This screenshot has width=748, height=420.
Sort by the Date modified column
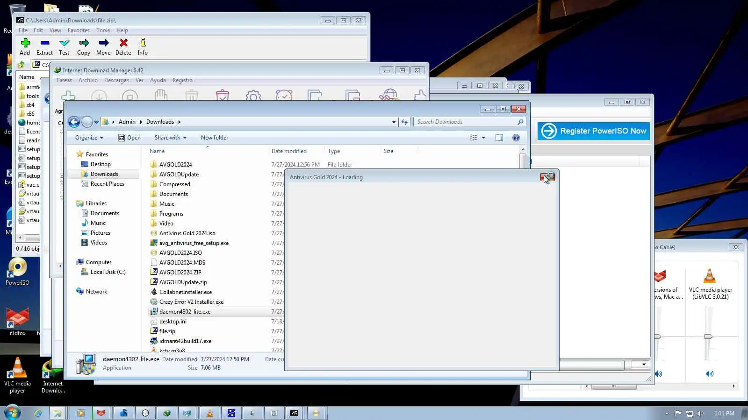296,151
